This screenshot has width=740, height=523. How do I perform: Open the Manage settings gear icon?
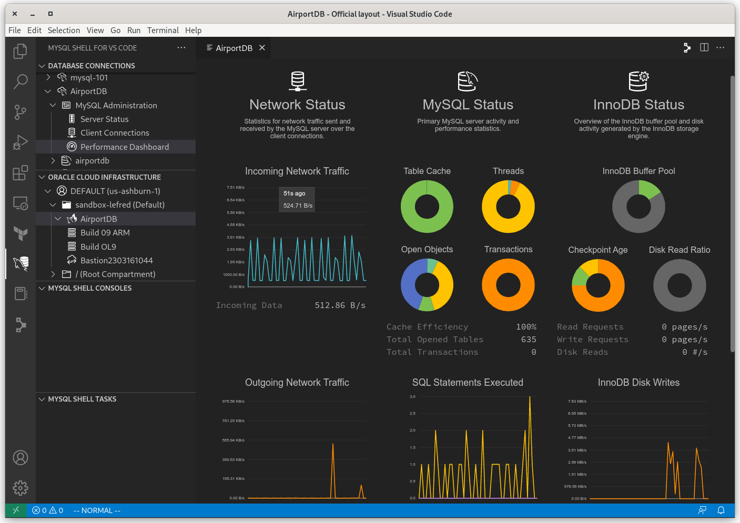[20, 488]
